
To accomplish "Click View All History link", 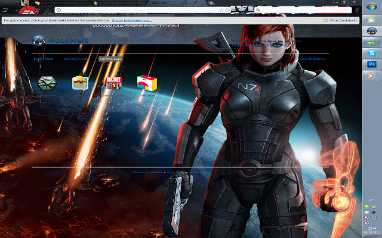I will coord(313,59).
